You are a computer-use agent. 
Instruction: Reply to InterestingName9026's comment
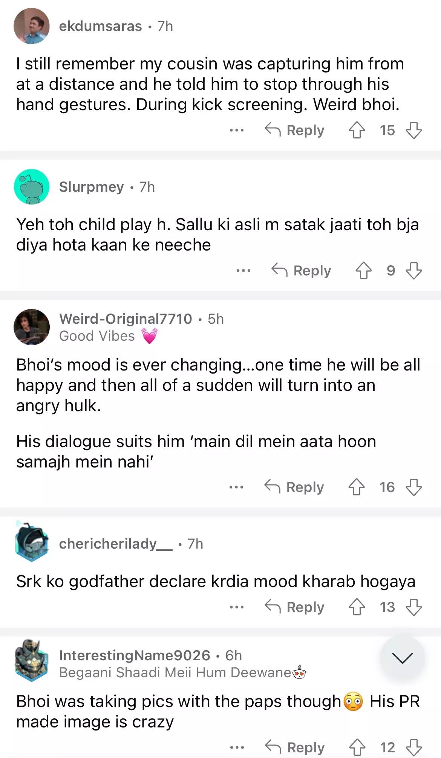(295, 747)
